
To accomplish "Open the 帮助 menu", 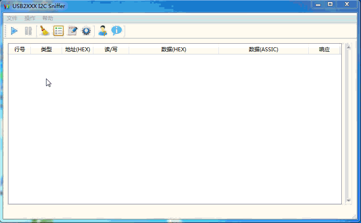I will point(48,18).
